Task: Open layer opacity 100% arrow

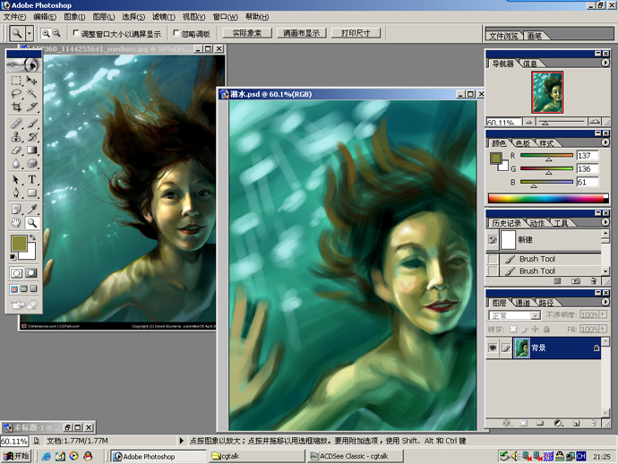Action: [x=603, y=314]
